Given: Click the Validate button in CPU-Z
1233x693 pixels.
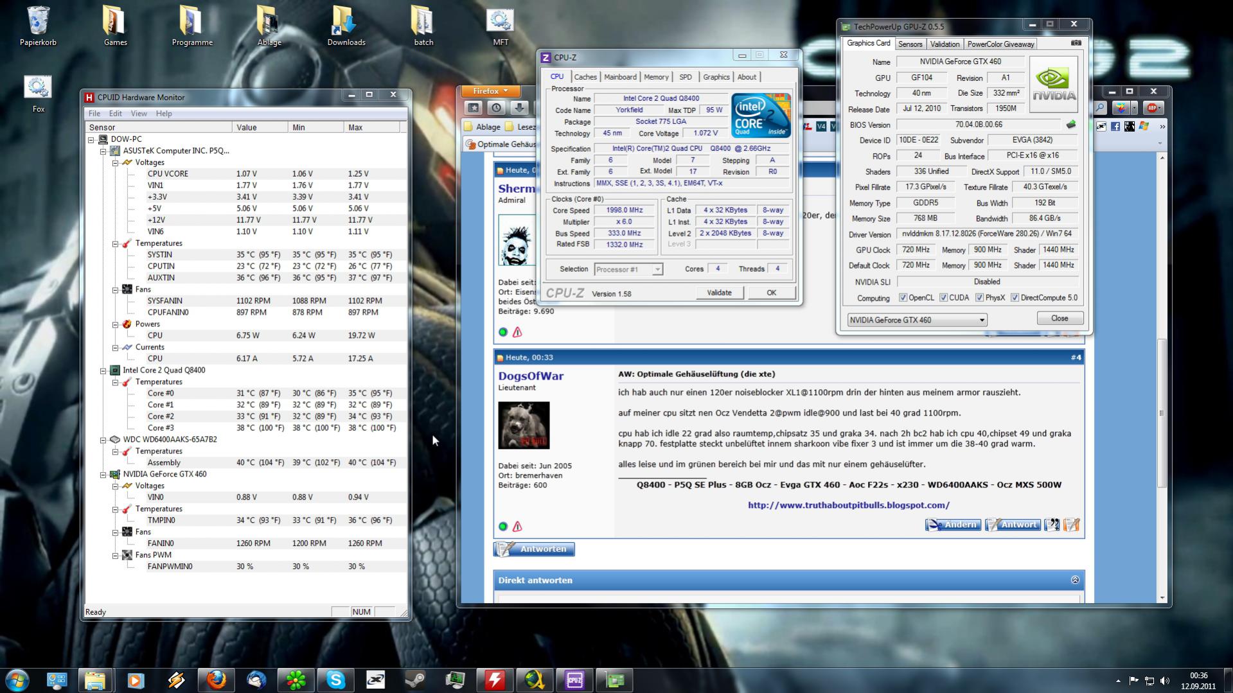Looking at the screenshot, I should coord(719,293).
